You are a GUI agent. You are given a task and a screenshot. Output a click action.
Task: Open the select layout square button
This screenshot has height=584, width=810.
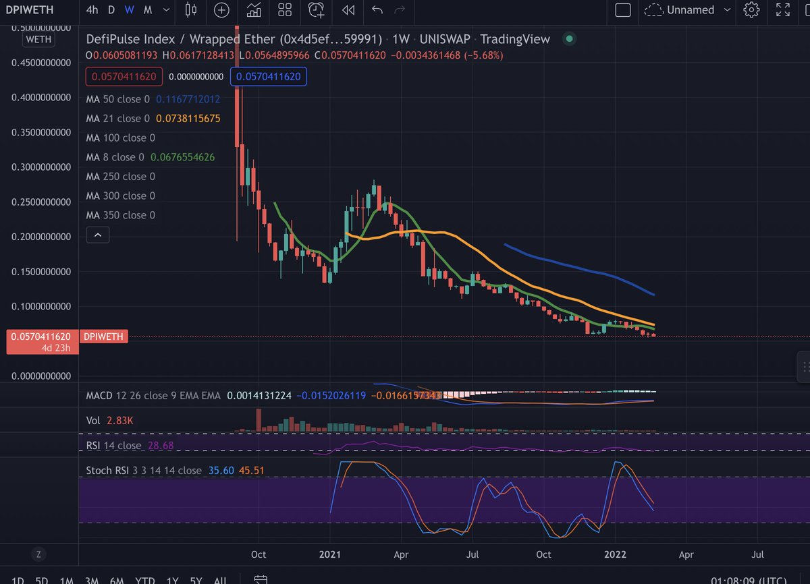pyautogui.click(x=623, y=10)
